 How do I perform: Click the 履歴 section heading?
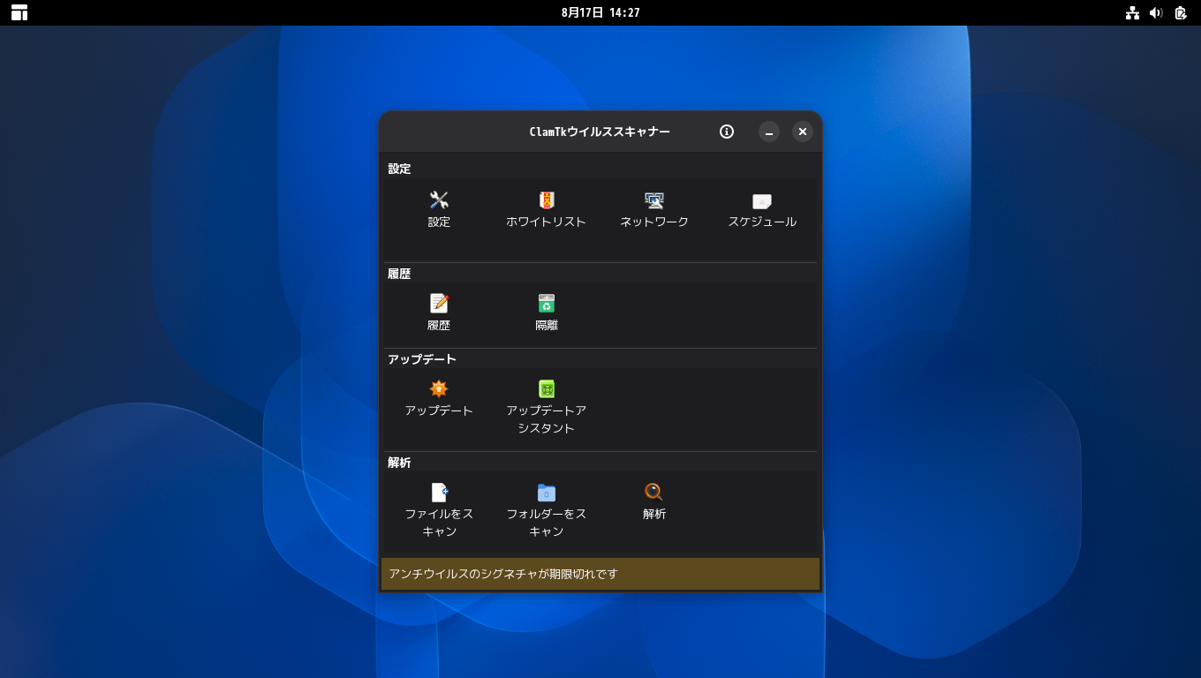pos(399,274)
